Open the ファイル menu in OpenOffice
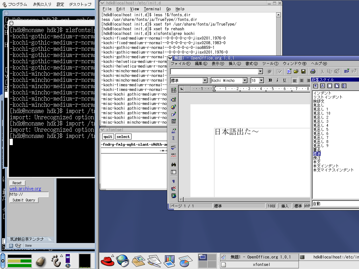Image resolution: width=359 pixels, height=269 pixels. click(x=180, y=64)
